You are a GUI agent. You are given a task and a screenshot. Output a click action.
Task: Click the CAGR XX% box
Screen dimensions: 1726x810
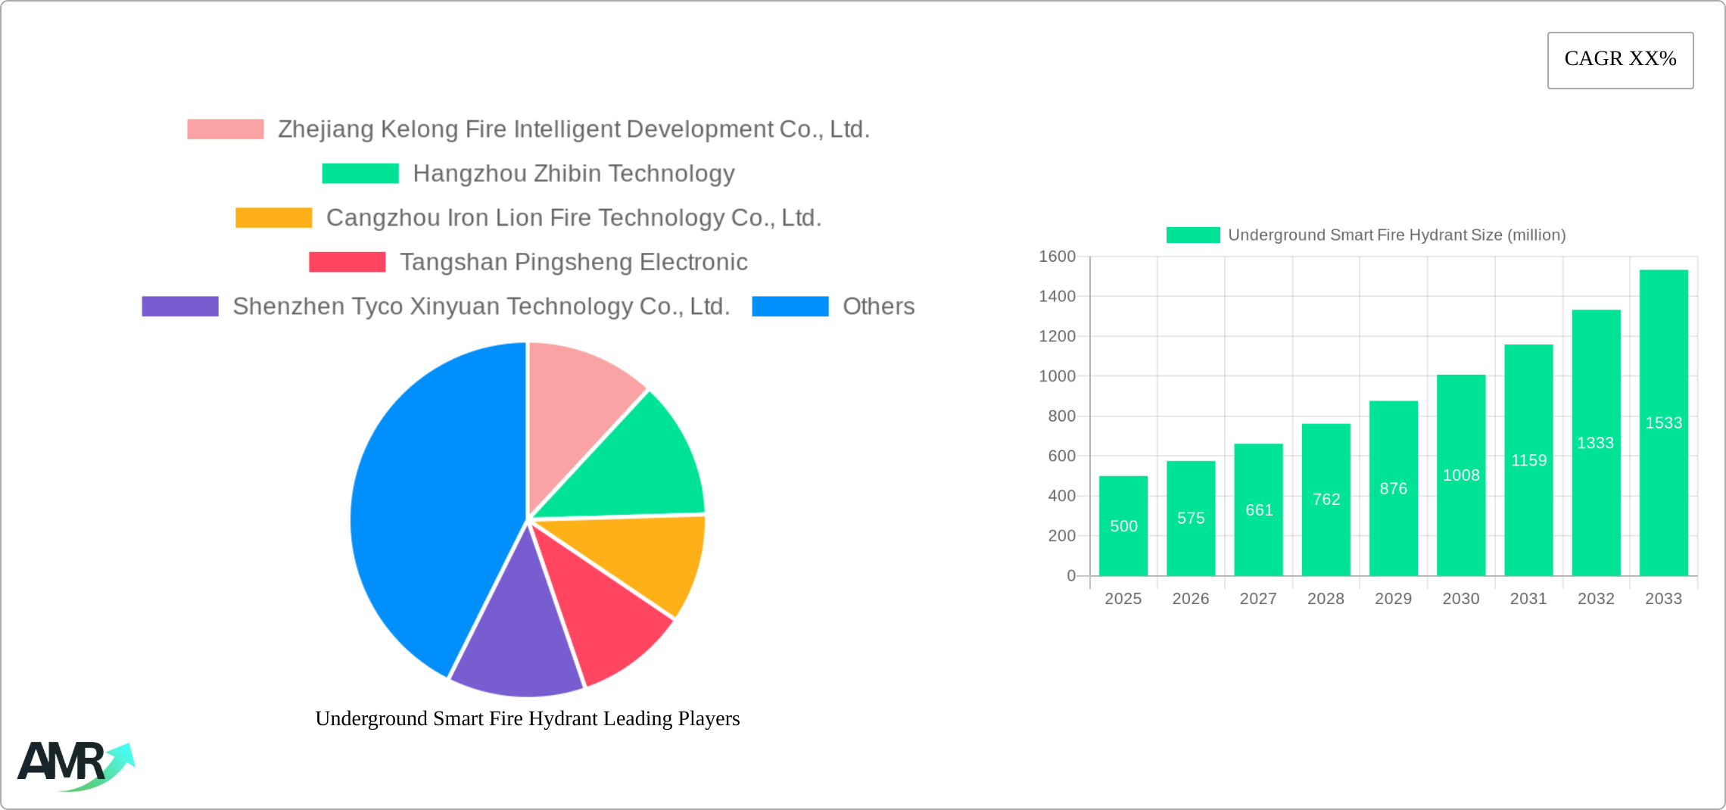(1620, 61)
